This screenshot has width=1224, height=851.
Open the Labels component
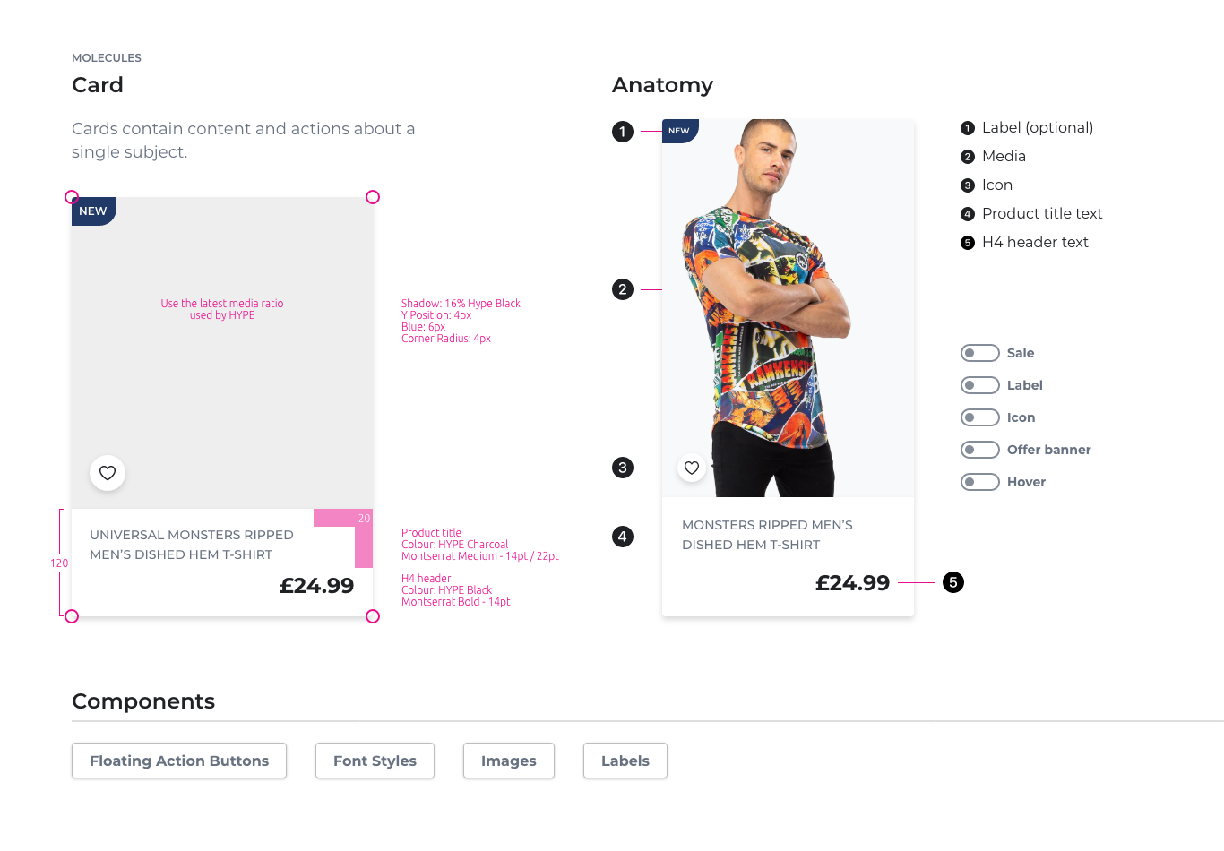(625, 761)
